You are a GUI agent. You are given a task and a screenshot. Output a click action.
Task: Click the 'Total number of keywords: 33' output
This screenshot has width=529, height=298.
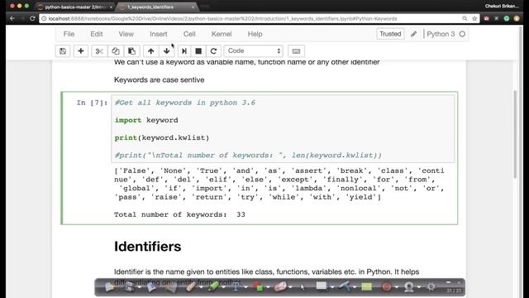click(x=179, y=214)
